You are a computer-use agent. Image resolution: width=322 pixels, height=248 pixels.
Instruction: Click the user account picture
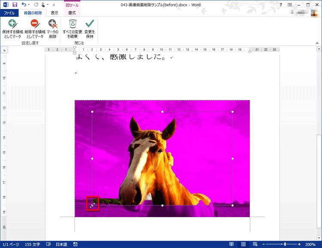click(314, 13)
